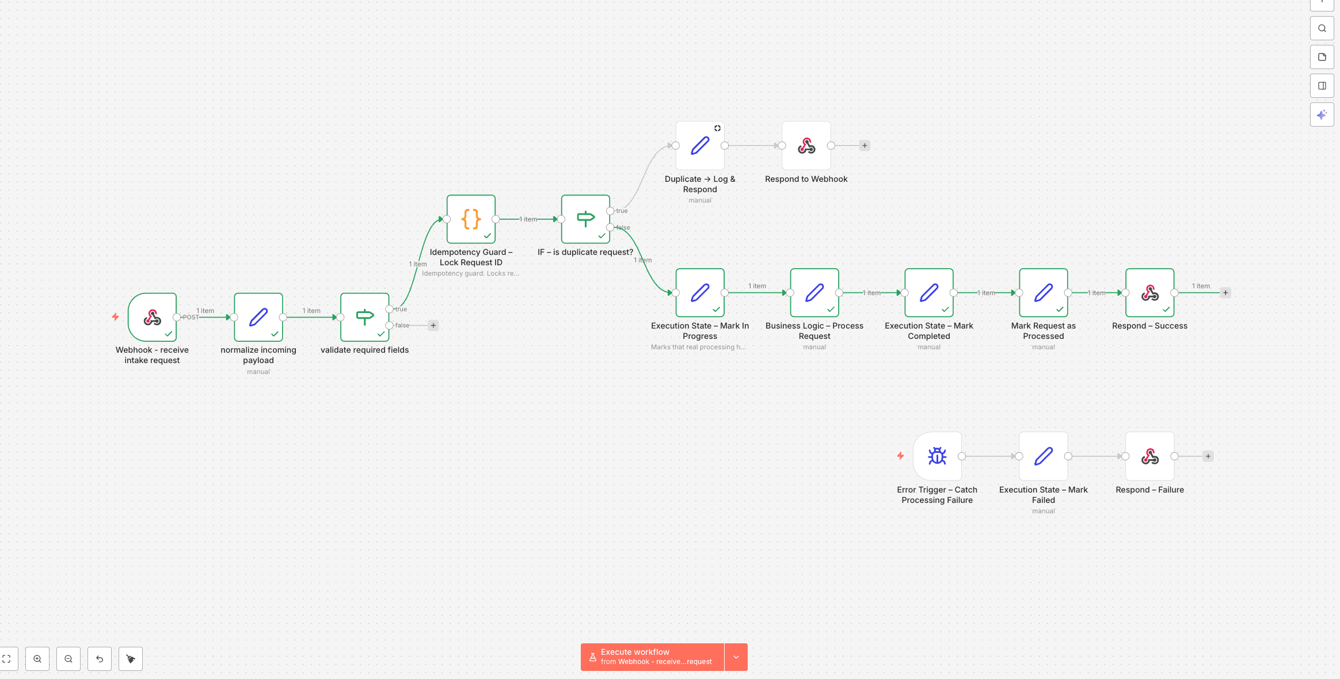Open the Execute workflow dropdown chevron
Screen dimensions: 1340x679
coord(736,657)
